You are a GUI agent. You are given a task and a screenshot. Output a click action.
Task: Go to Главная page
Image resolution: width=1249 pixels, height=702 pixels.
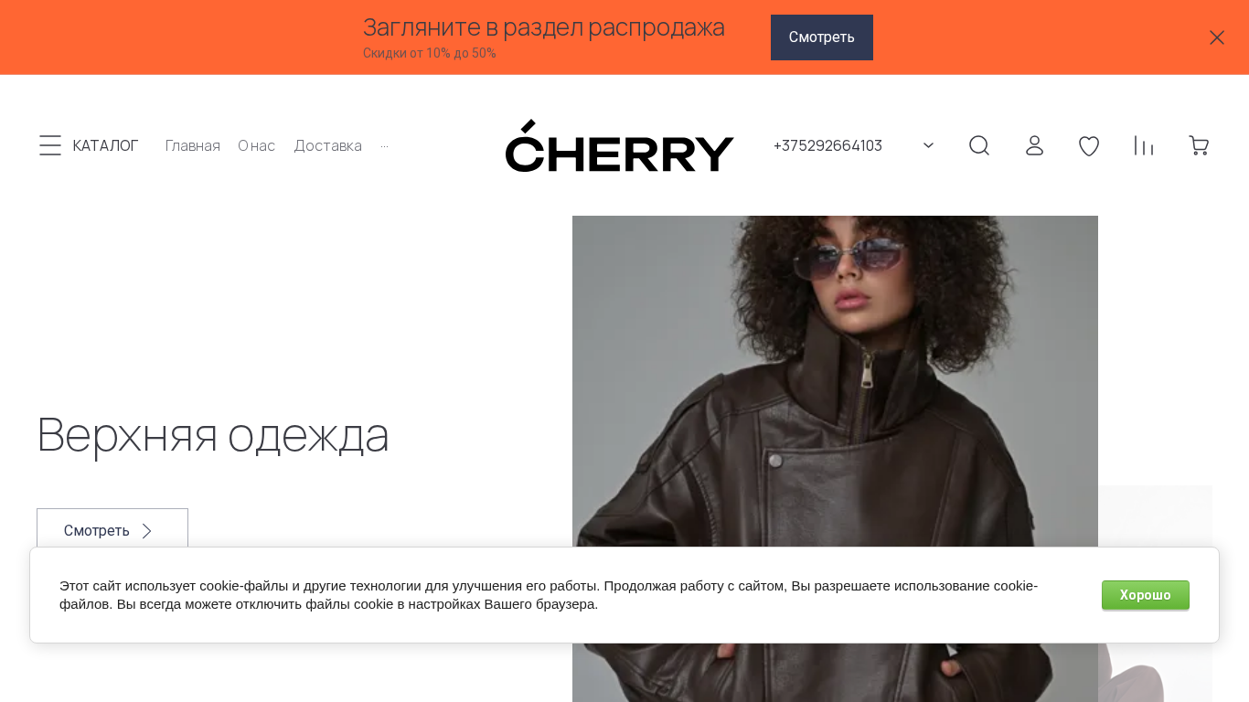(x=193, y=145)
